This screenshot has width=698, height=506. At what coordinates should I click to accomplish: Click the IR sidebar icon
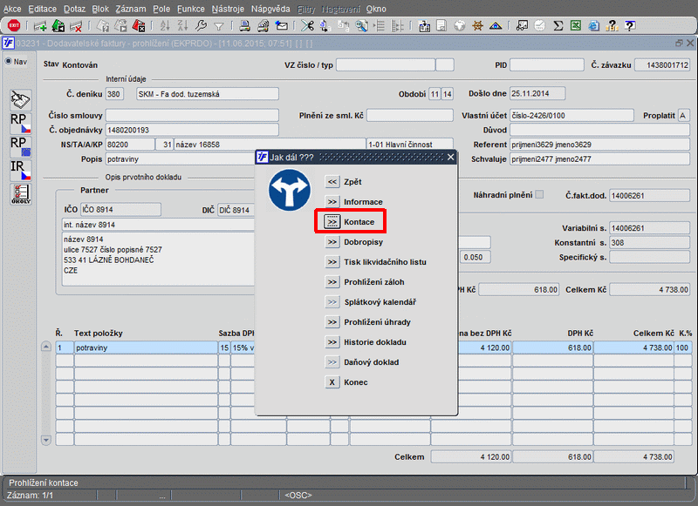[x=20, y=170]
